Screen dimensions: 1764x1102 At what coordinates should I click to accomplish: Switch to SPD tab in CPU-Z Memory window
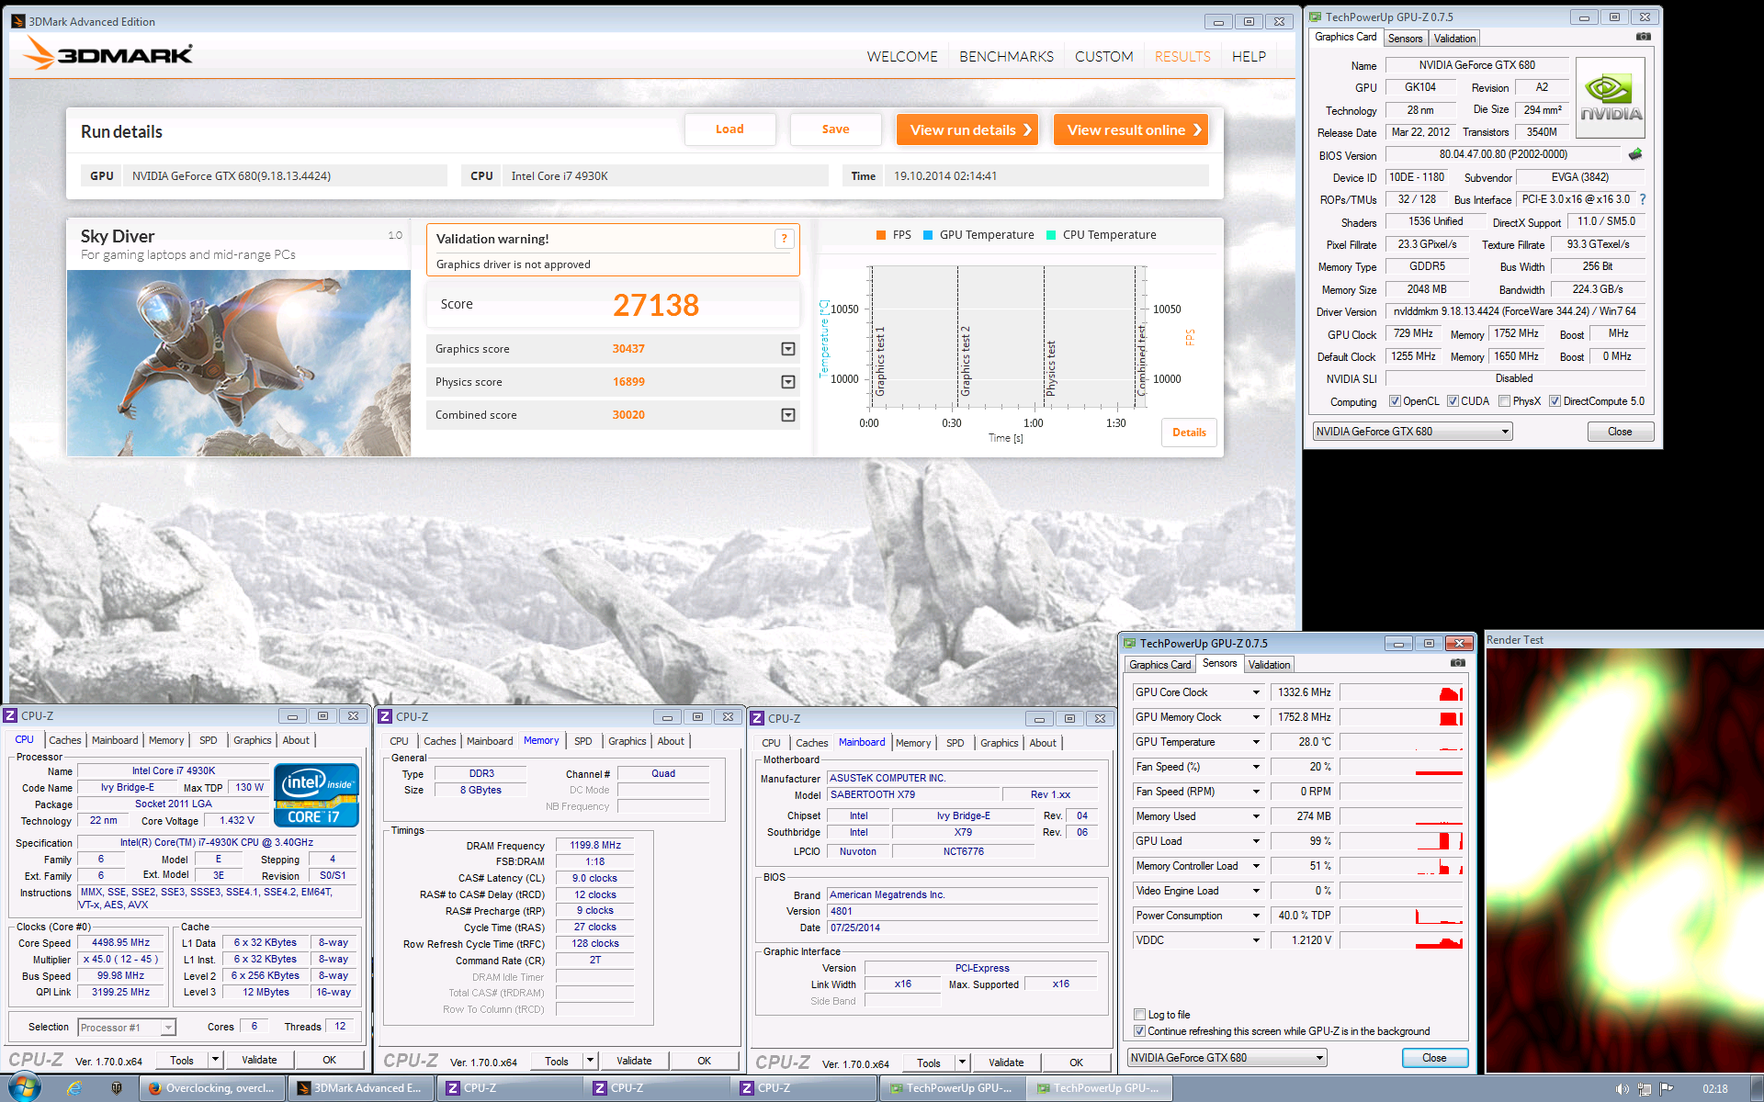click(583, 741)
